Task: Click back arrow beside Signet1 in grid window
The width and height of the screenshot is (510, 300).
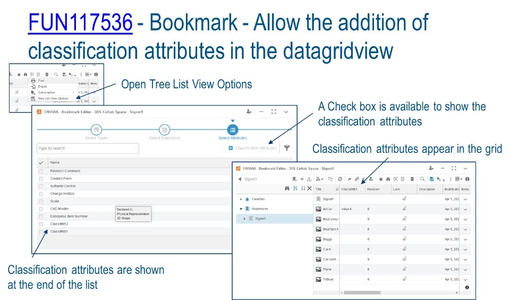Action: (x=240, y=179)
